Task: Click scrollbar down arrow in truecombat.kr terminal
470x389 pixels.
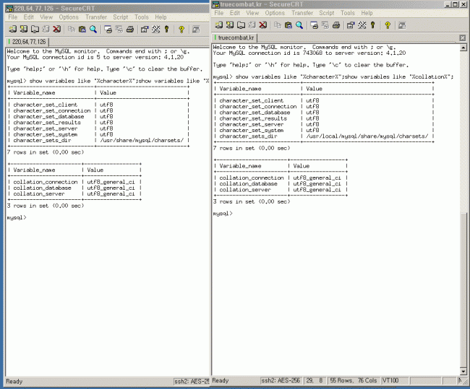Action: [x=463, y=369]
